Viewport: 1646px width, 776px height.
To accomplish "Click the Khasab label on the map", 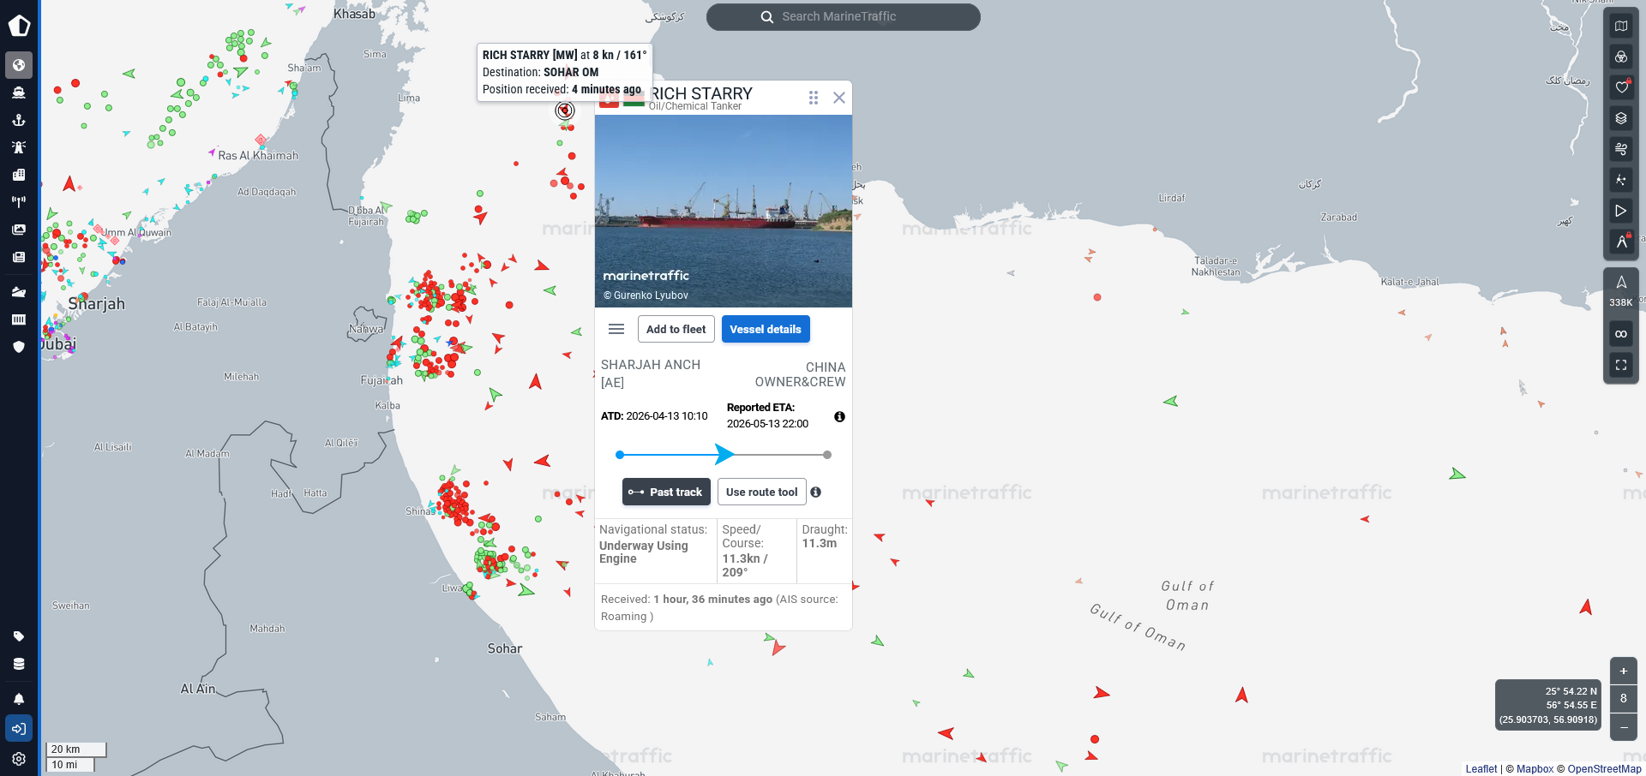I will coord(355,14).
